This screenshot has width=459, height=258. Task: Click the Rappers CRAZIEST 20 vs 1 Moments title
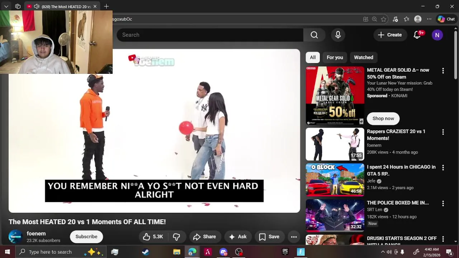pos(396,135)
